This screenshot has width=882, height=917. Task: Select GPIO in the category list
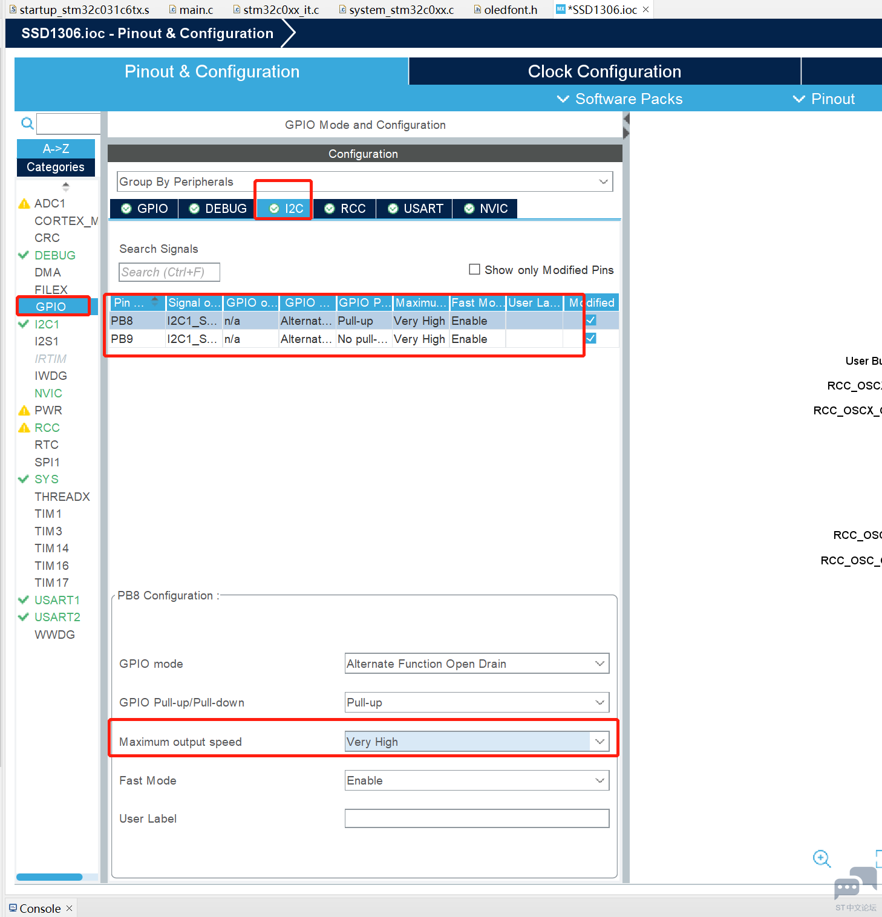tap(51, 307)
